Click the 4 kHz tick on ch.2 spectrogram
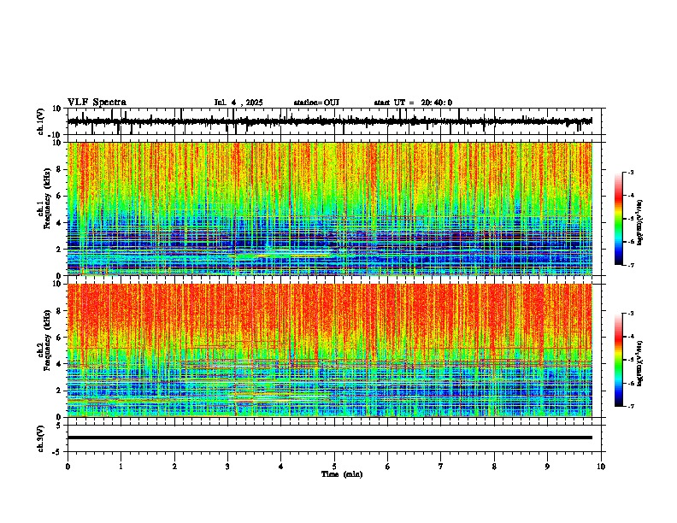Viewport: 677px width, 523px height. coord(59,364)
